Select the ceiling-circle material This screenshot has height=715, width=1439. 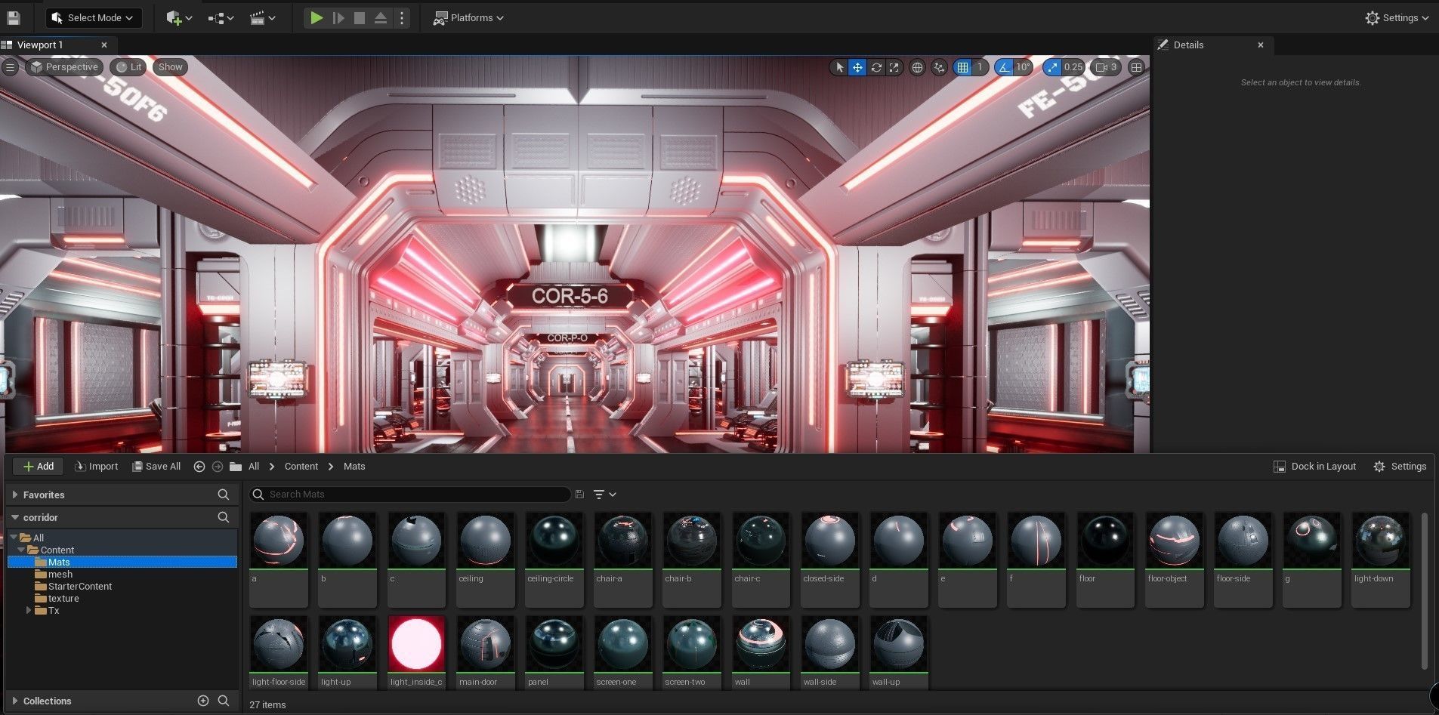pos(554,559)
